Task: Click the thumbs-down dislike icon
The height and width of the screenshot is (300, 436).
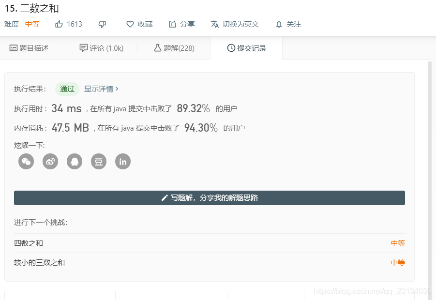Action: tap(102, 25)
